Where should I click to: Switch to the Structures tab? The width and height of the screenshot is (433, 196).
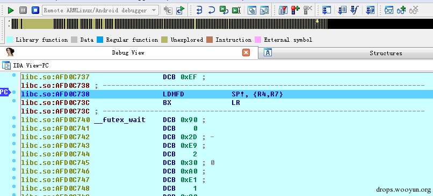[x=386, y=53]
